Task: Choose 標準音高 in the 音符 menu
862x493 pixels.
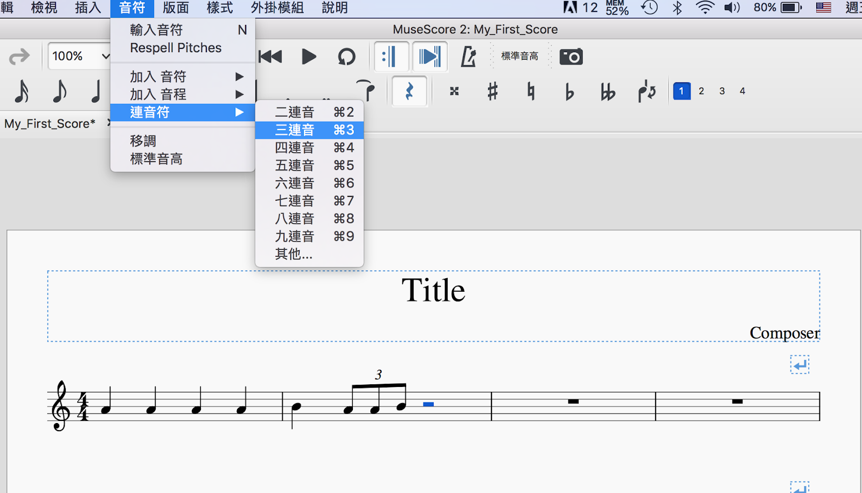Action: pos(183,159)
